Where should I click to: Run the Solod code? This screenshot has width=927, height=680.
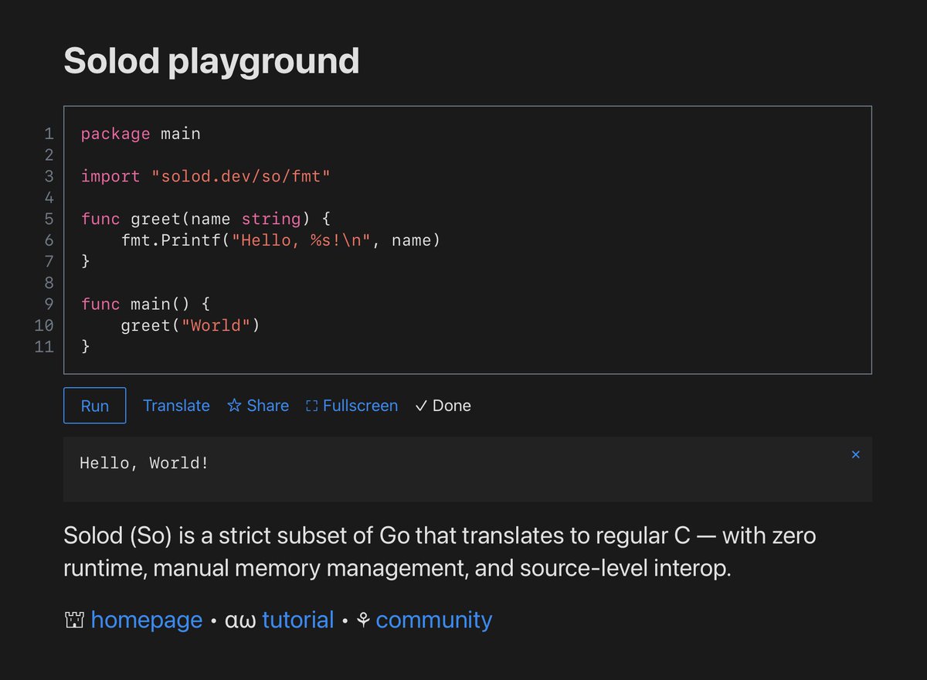tap(94, 406)
